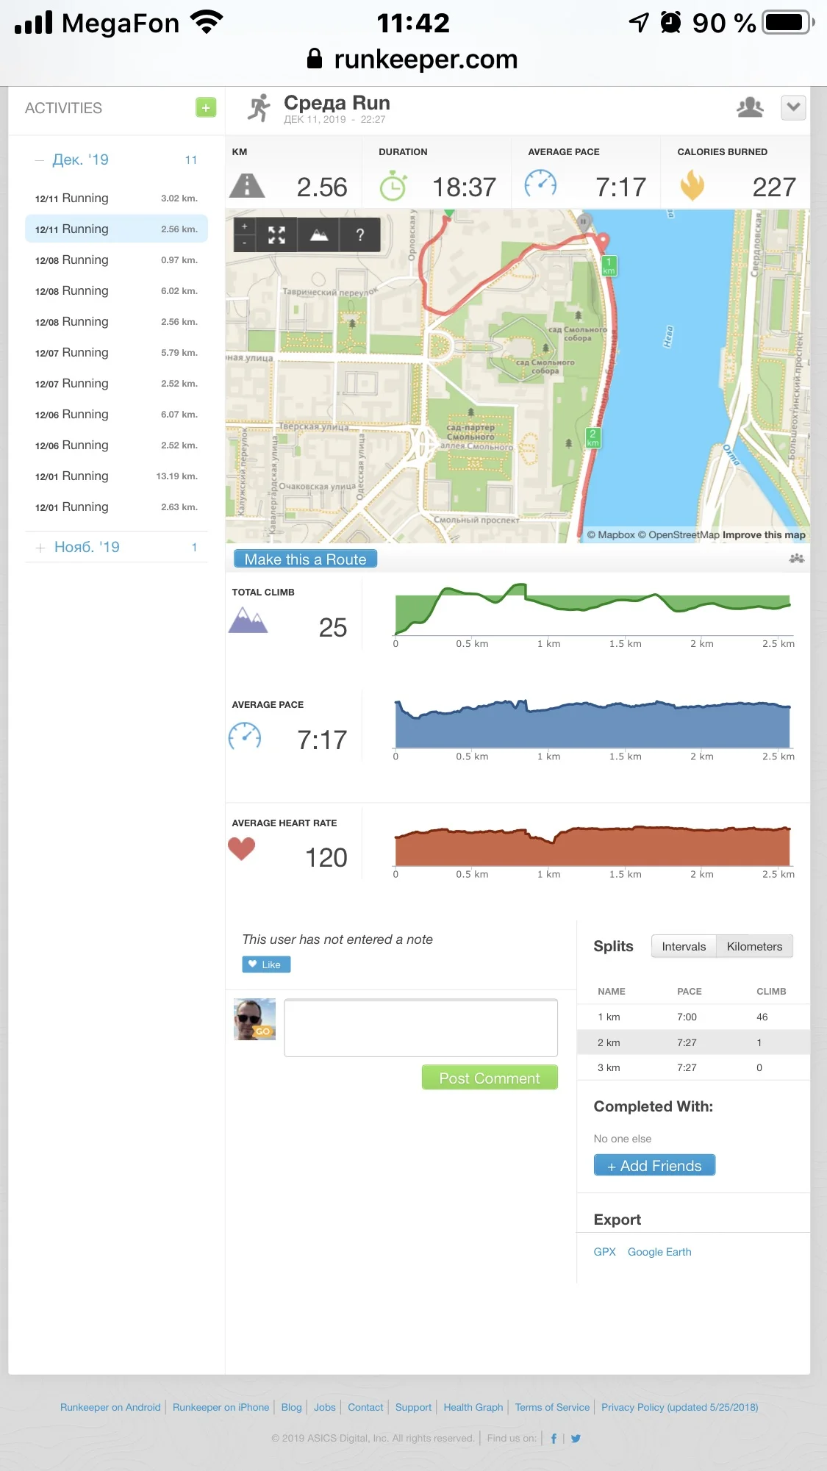Open 12/06 Running 2.52 km activity
Viewport: 827px width, 1471px height.
click(x=116, y=445)
